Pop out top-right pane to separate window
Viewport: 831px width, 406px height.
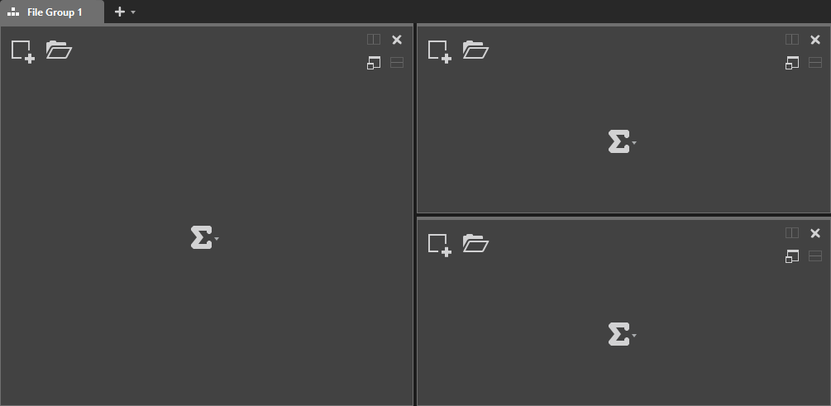click(x=792, y=63)
